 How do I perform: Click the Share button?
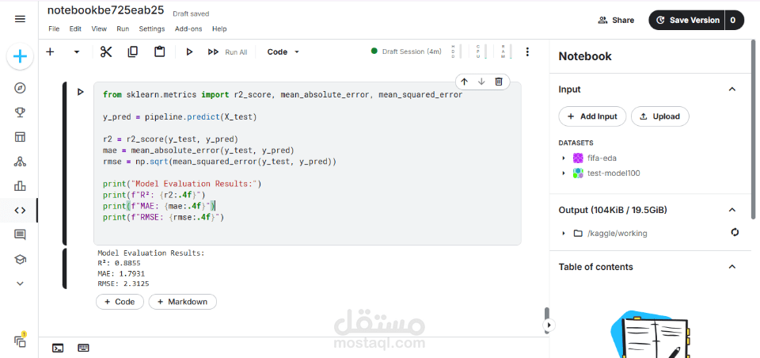click(x=616, y=20)
